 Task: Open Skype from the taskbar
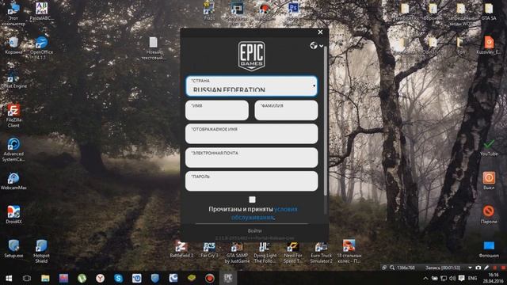[118, 278]
